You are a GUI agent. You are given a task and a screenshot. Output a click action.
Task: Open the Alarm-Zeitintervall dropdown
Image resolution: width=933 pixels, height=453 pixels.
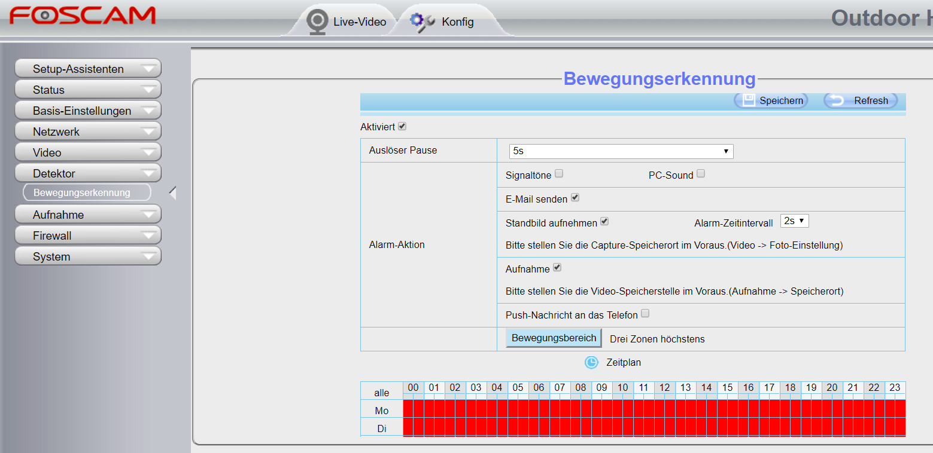[795, 221]
